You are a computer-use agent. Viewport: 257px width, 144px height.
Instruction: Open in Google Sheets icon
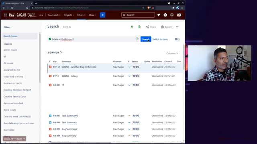[x=139, y=27]
